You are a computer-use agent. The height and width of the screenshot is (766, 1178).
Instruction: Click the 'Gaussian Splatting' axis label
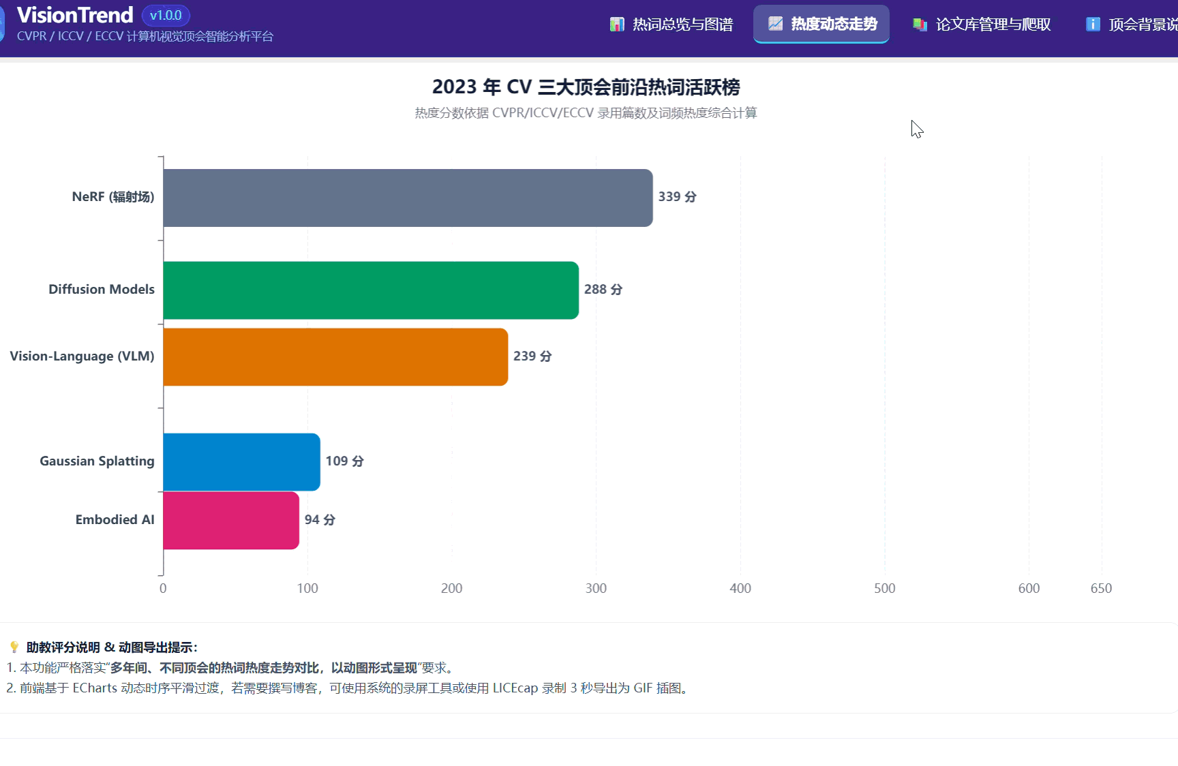click(x=97, y=461)
